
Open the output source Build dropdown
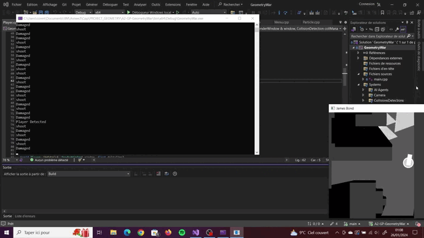point(88,174)
